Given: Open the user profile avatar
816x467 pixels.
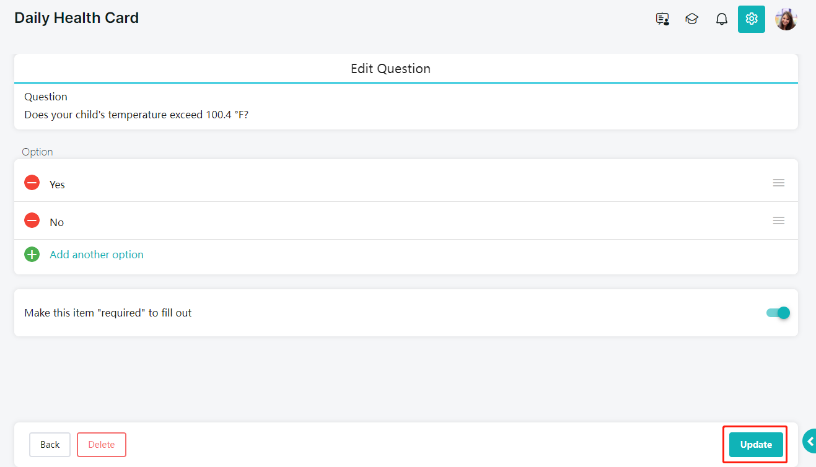Looking at the screenshot, I should 786,19.
